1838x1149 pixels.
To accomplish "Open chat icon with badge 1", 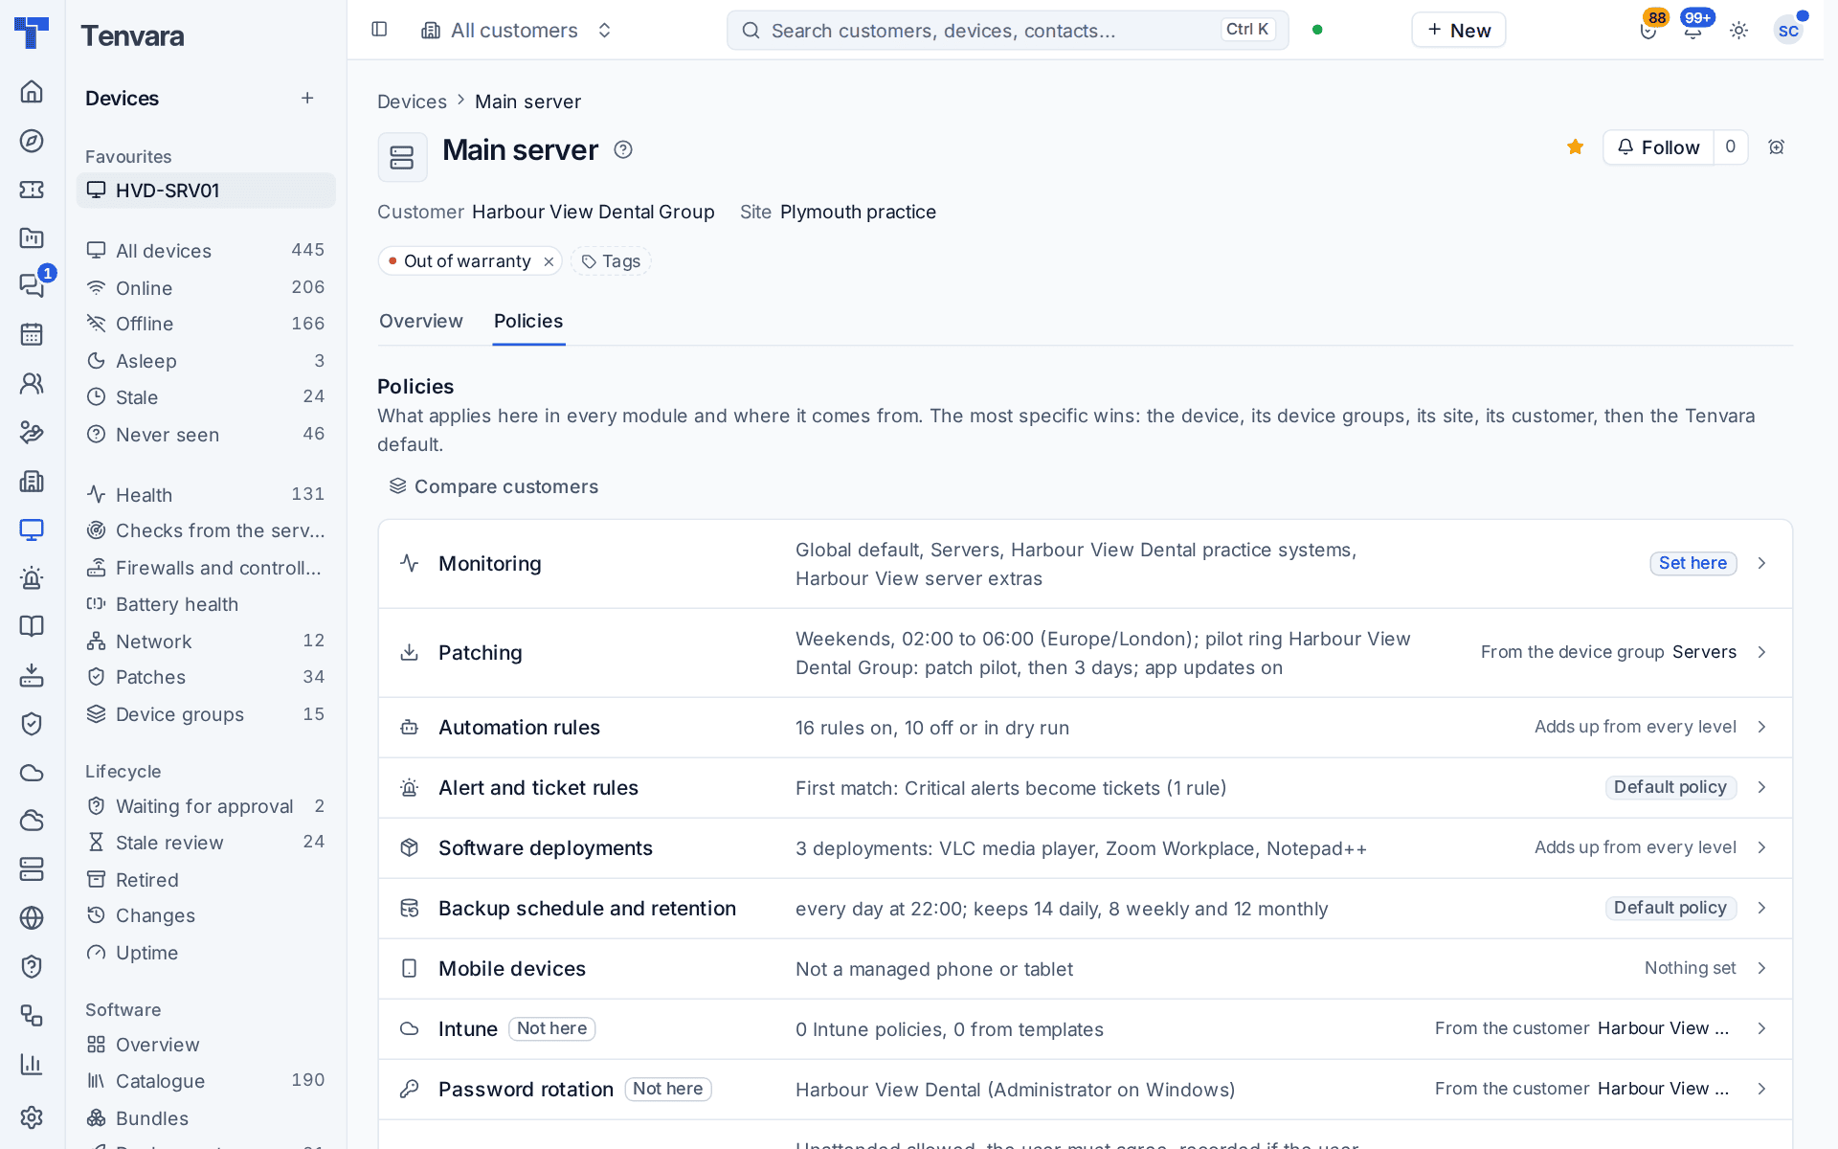I will pos(32,285).
